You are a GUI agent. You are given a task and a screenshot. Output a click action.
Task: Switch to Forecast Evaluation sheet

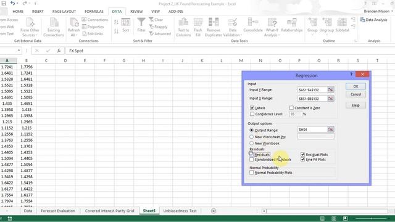[x=58, y=211]
